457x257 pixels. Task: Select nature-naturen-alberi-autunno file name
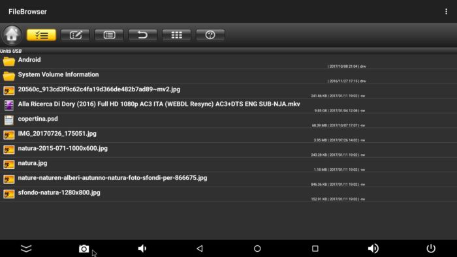point(112,178)
